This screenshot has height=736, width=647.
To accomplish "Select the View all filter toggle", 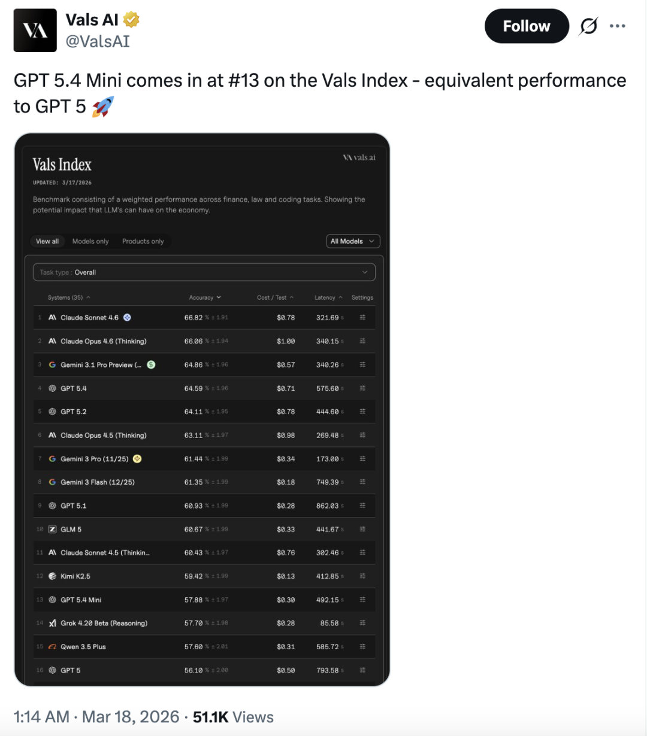I will [47, 241].
